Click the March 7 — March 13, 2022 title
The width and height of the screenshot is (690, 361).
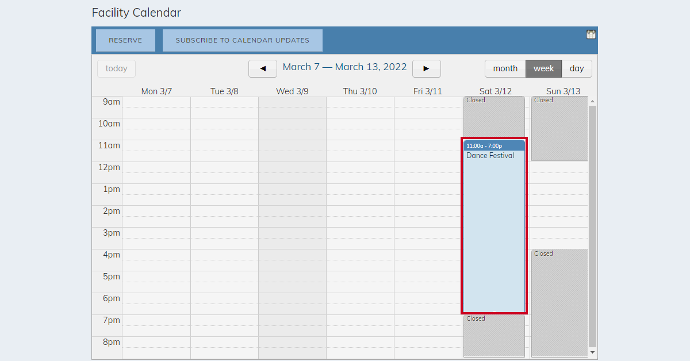tap(345, 67)
